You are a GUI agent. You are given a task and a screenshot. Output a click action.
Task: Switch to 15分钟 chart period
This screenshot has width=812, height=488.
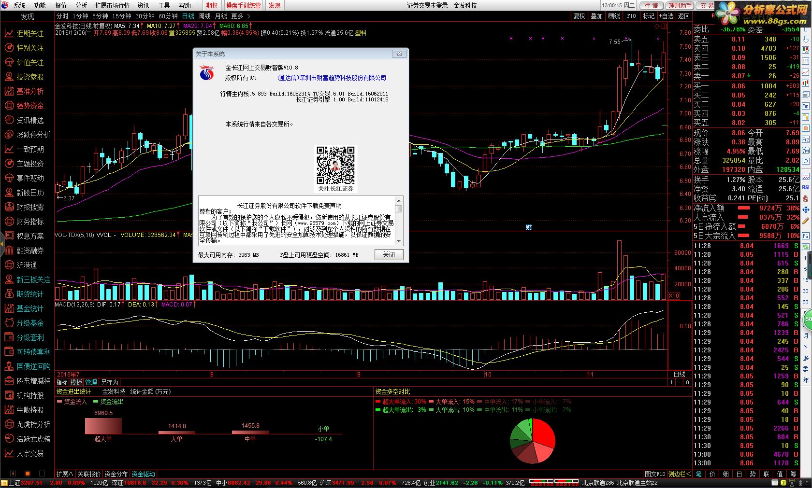tap(122, 16)
